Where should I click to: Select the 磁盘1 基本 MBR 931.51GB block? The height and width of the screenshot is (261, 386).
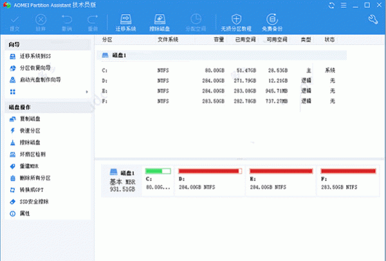tap(122, 181)
